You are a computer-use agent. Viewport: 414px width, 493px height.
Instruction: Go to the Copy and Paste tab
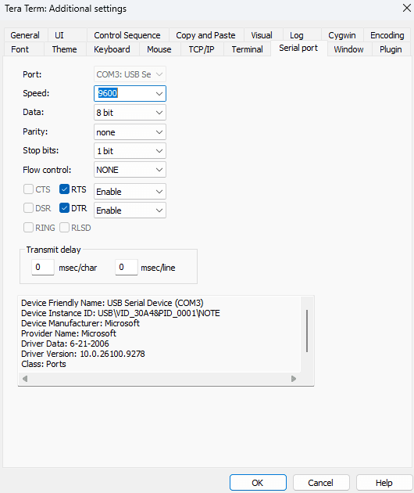tap(205, 35)
